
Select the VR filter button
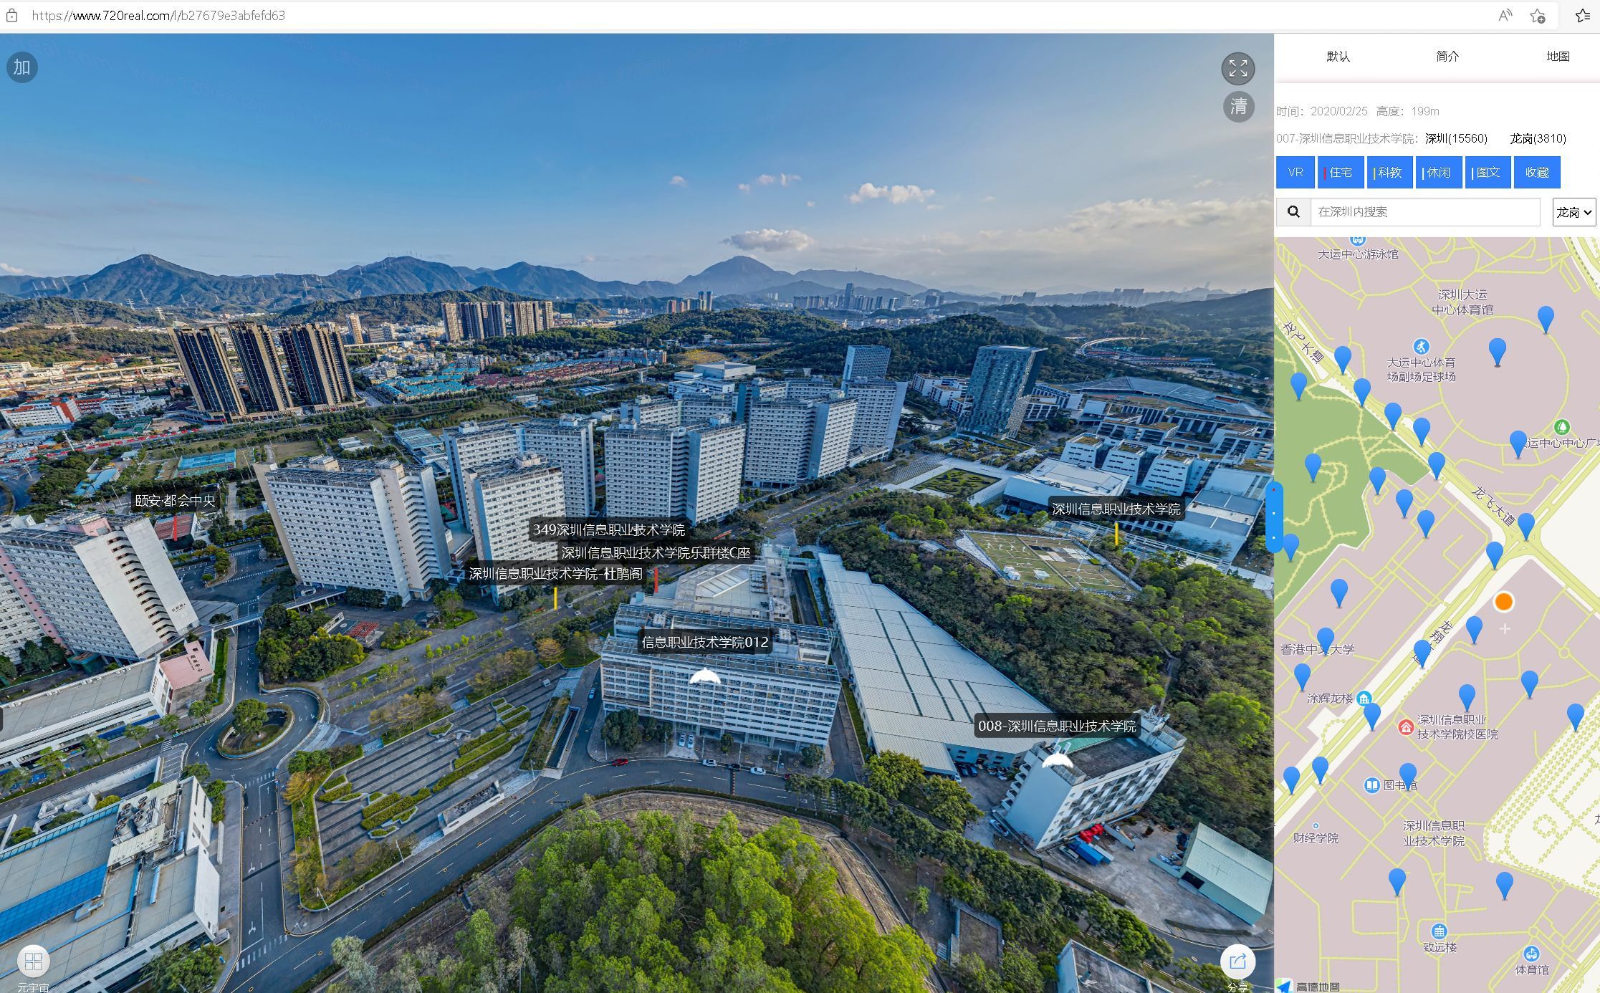[1295, 173]
